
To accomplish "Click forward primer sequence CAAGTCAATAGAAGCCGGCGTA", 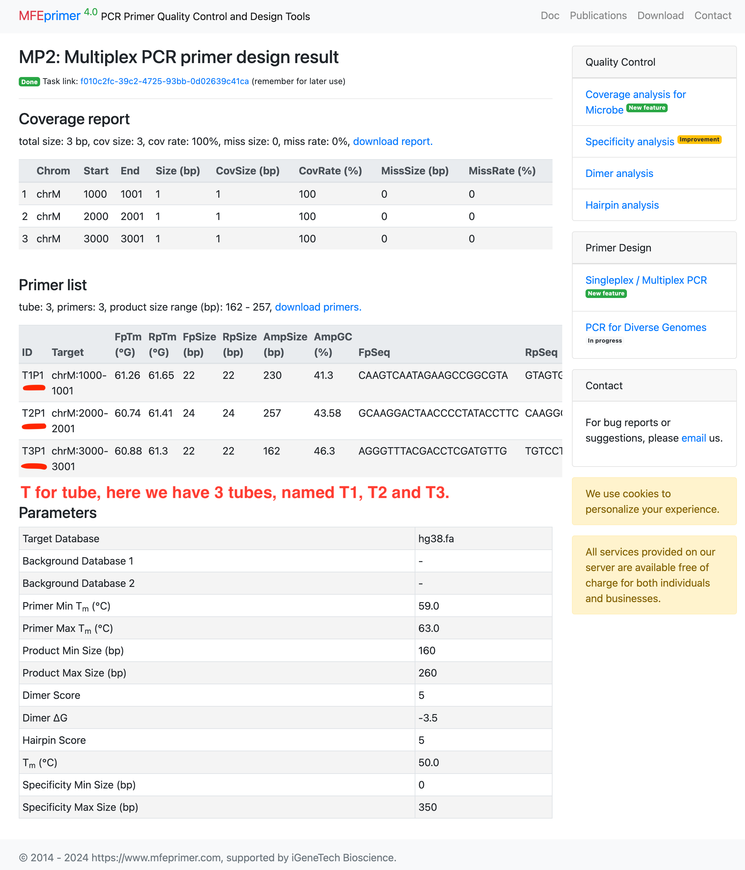I will pos(433,375).
